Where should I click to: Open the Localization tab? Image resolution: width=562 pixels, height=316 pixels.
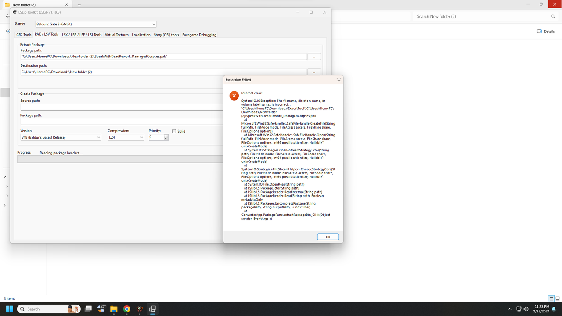click(x=141, y=35)
